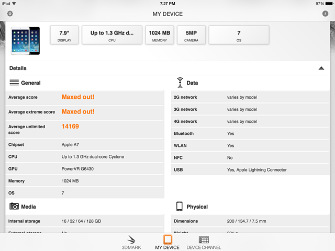335x251 pixels.
Task: Tap the 7:27 PM clock
Action: tap(167, 4)
